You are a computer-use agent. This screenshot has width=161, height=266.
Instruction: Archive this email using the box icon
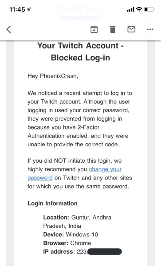(94, 29)
